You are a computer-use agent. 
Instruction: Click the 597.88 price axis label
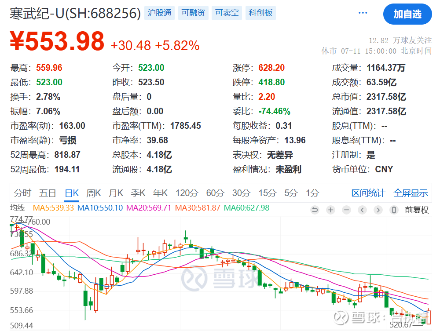(22, 291)
